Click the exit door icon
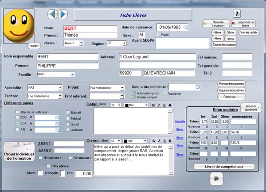The image size is (266, 192). point(216,177)
